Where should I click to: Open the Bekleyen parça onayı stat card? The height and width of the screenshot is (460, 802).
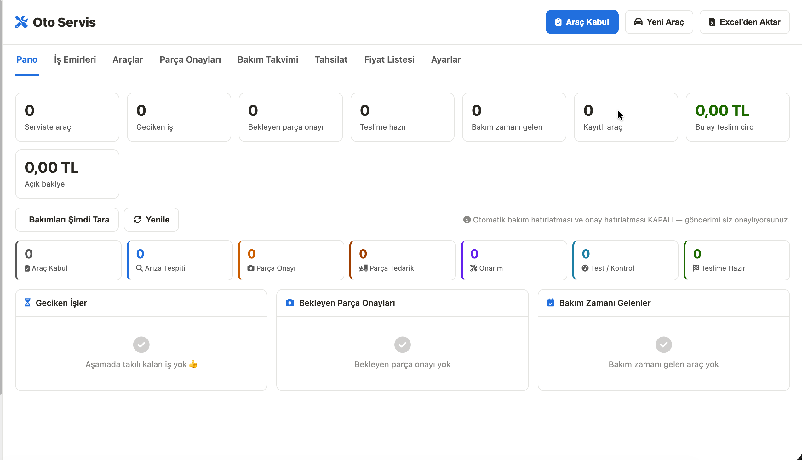click(291, 117)
